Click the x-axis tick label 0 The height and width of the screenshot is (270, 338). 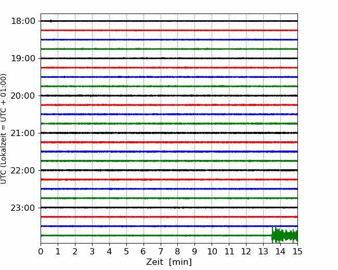[41, 251]
